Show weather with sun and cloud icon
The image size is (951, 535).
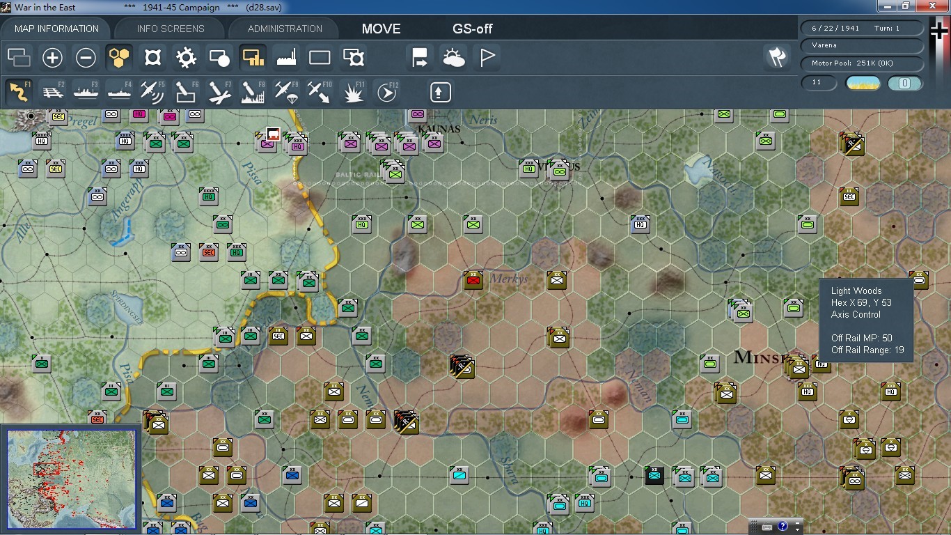point(453,58)
